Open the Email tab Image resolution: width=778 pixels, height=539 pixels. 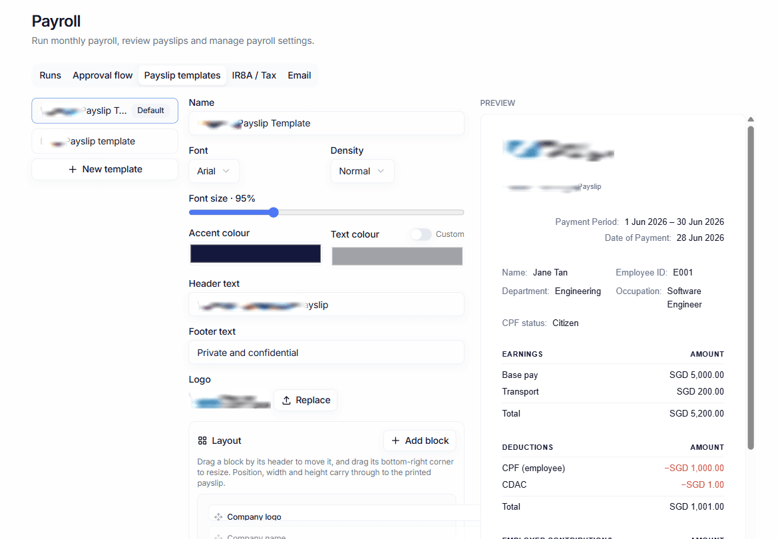pos(299,75)
